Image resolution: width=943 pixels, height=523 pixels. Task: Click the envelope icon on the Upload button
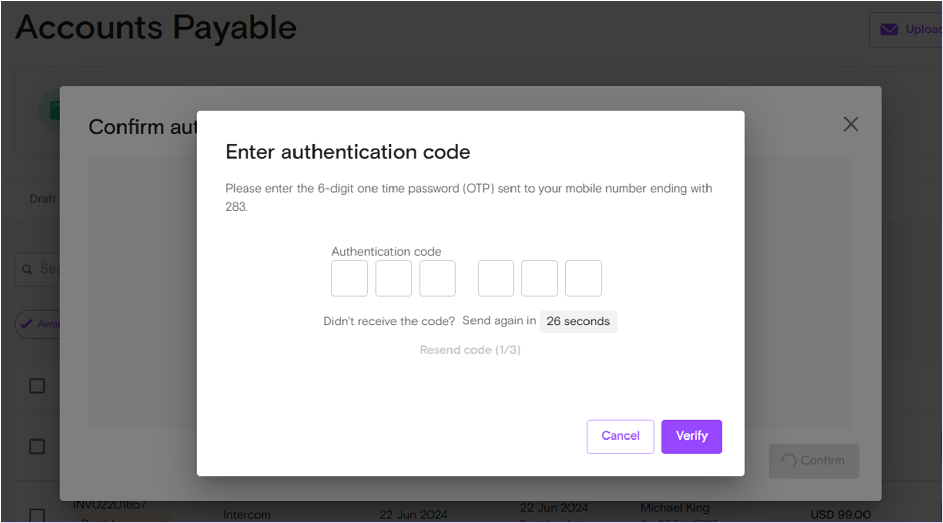[x=889, y=30]
